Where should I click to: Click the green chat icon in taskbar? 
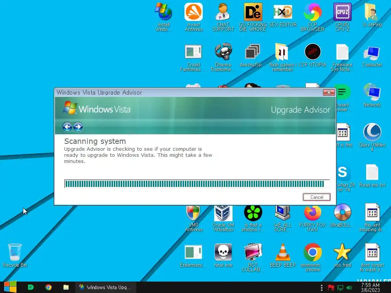pos(31,287)
